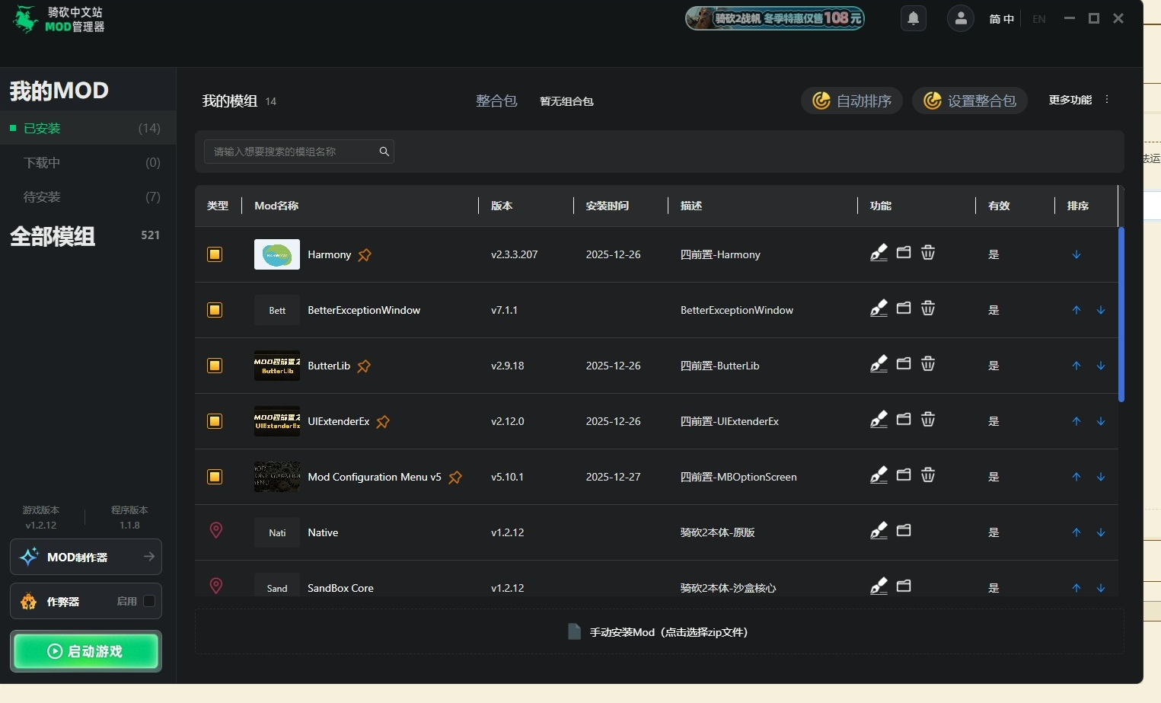Expand the more functions menu

pyautogui.click(x=1107, y=100)
